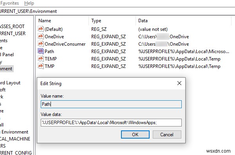
Task: Select the (Default) value name
Action: click(x=54, y=29)
